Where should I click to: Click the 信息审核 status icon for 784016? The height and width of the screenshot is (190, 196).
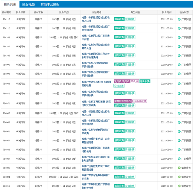pyautogui.click(x=179, y=186)
